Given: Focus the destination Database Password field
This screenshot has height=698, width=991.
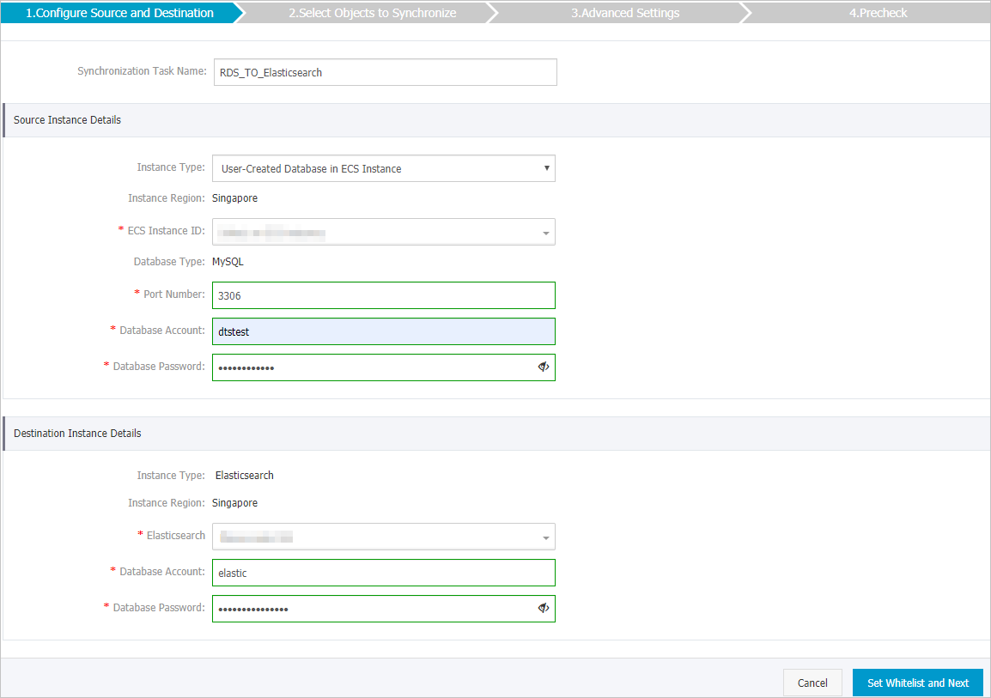Looking at the screenshot, I should coord(384,609).
